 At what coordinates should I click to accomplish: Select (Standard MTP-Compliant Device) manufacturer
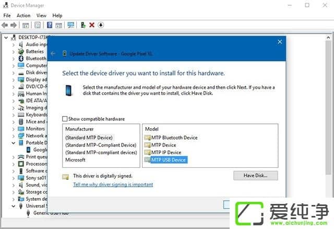click(101, 145)
